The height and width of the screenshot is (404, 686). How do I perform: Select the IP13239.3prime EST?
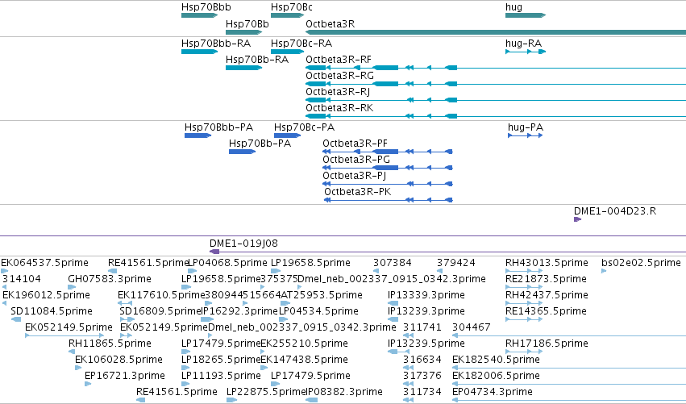393,319
